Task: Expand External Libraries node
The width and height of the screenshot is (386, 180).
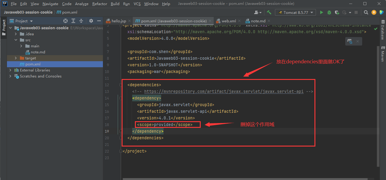Action: coord(11,70)
